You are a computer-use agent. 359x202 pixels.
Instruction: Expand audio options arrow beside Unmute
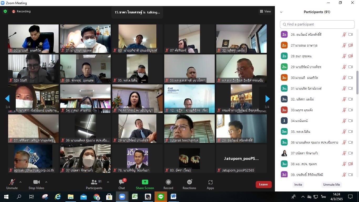(20, 182)
